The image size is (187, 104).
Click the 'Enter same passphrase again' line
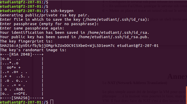pos(34,28)
